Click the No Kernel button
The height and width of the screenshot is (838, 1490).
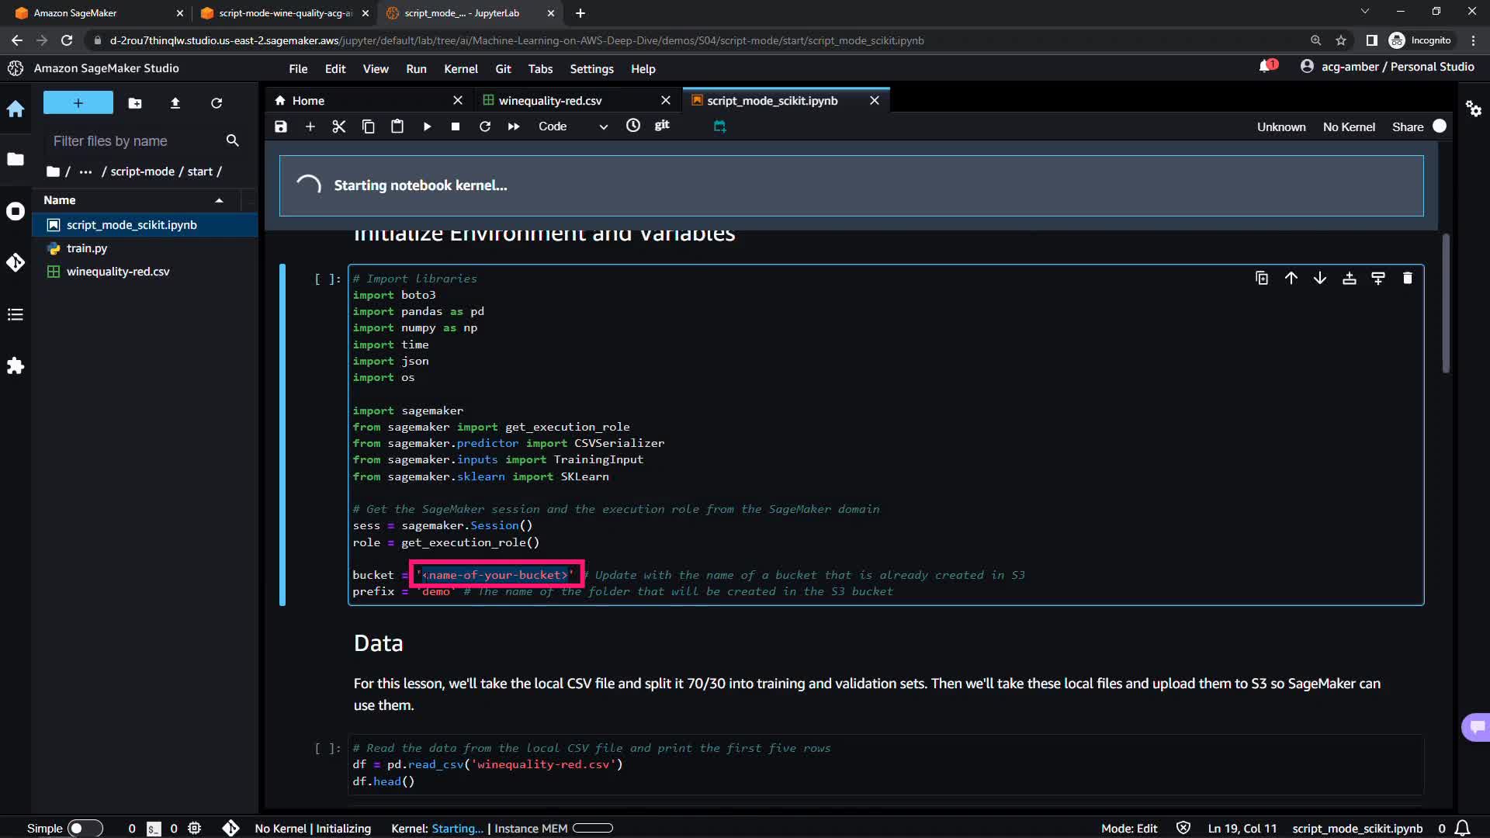pyautogui.click(x=1349, y=126)
